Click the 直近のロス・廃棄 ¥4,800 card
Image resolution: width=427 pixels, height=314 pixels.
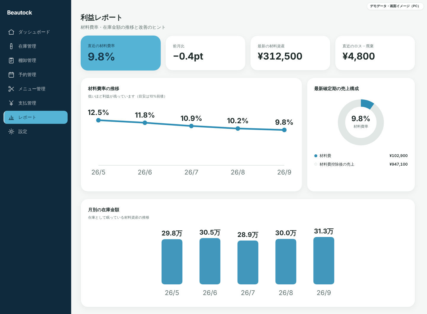click(375, 53)
